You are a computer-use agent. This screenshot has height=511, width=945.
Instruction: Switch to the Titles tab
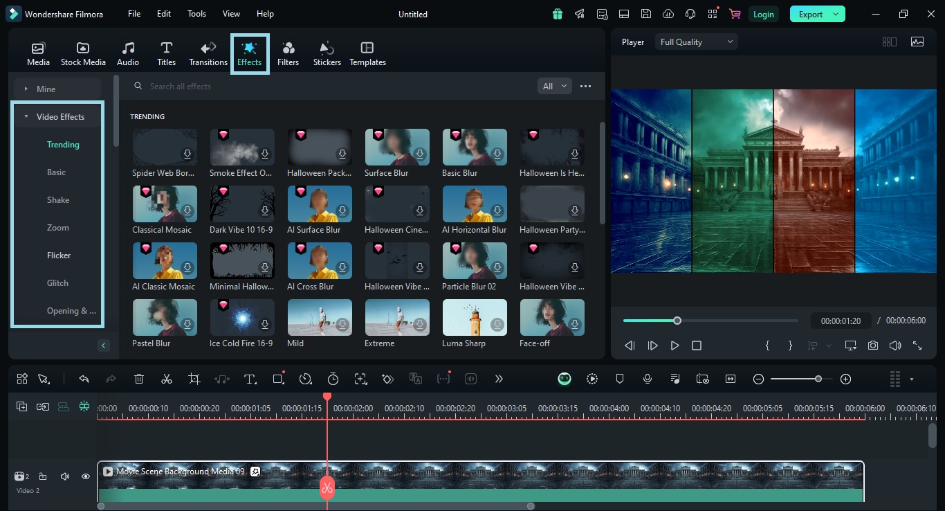point(166,53)
